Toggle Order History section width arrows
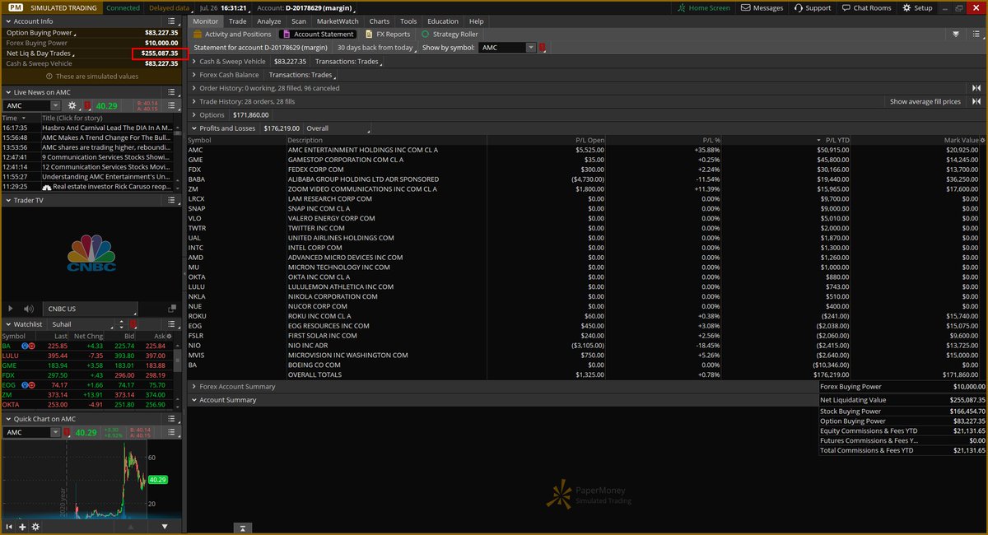The height and width of the screenshot is (535, 988). click(x=976, y=88)
